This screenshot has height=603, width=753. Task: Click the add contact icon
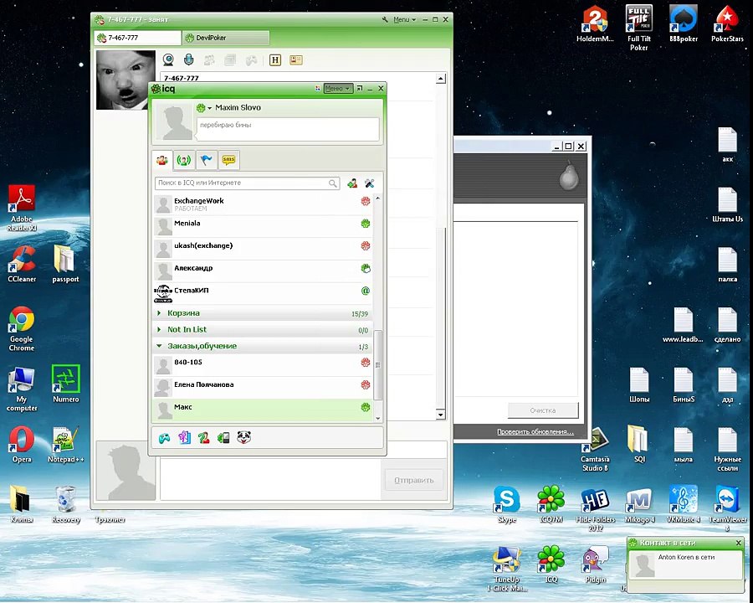pyautogui.click(x=352, y=183)
